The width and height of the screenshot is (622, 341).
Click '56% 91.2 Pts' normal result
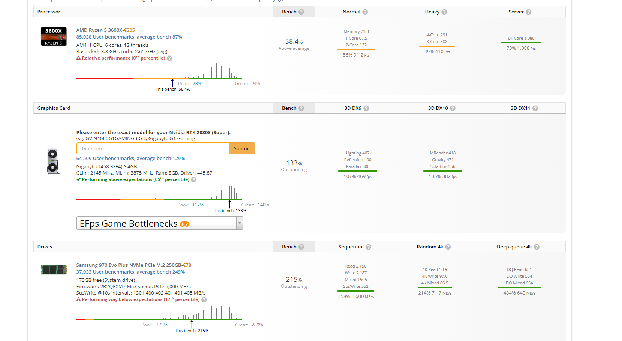coord(356,55)
